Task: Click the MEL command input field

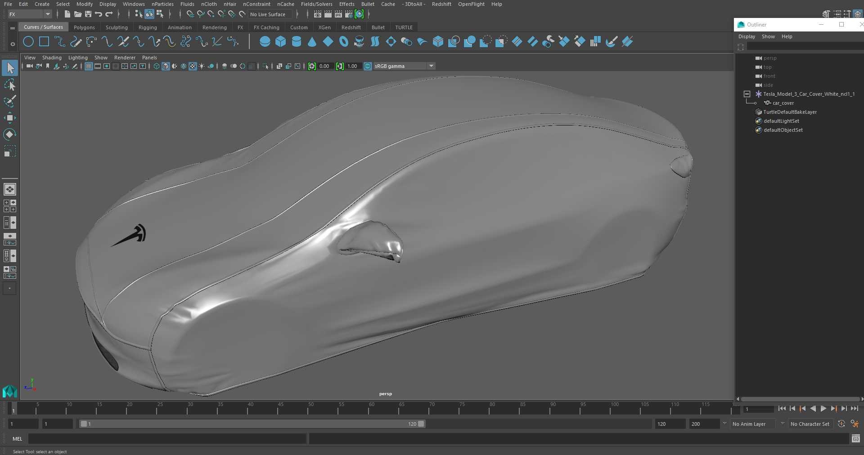Action: tap(167, 438)
